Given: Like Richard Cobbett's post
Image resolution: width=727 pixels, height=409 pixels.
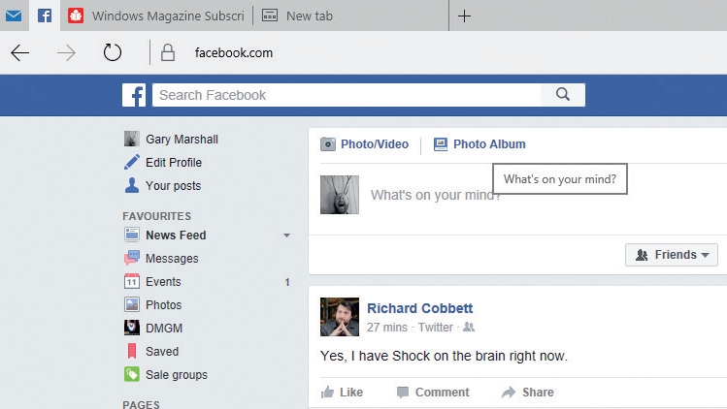Looking at the screenshot, I should click(x=342, y=393).
